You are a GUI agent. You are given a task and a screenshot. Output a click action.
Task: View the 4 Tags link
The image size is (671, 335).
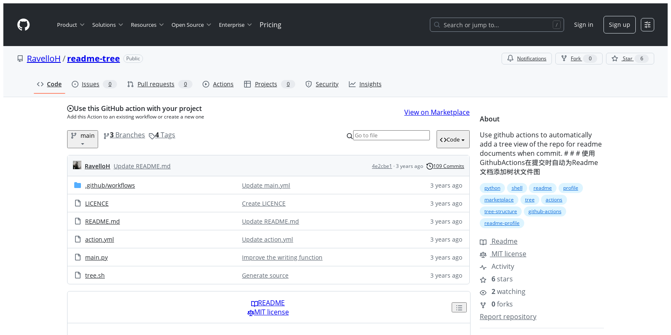(162, 135)
